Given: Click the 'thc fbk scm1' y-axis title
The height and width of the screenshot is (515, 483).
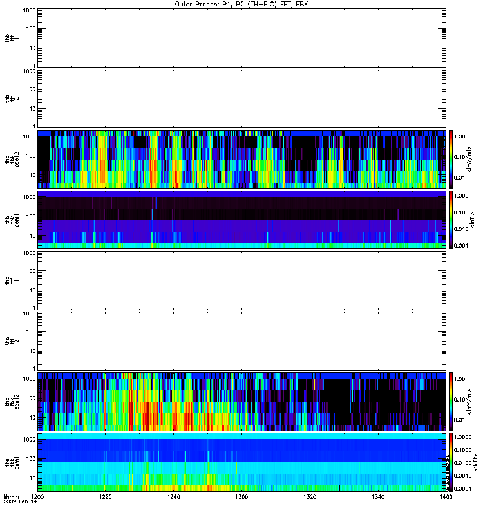Looking at the screenshot, I should click(12, 462).
